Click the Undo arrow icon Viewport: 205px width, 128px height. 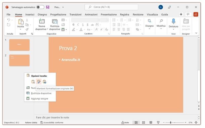click(x=8, y=20)
